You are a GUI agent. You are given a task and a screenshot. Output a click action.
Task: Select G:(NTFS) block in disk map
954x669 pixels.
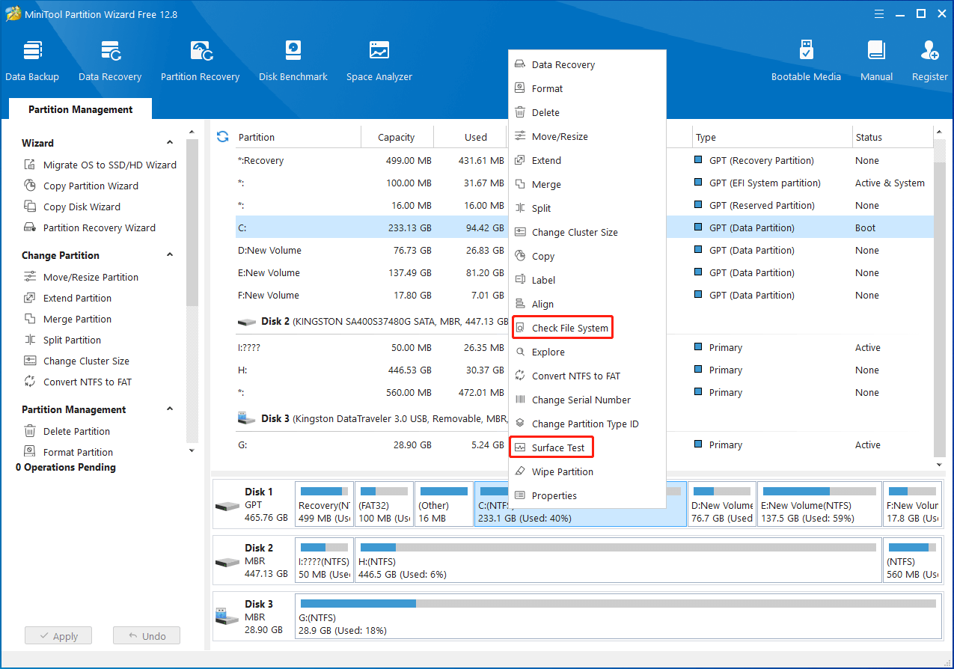tap(618, 617)
